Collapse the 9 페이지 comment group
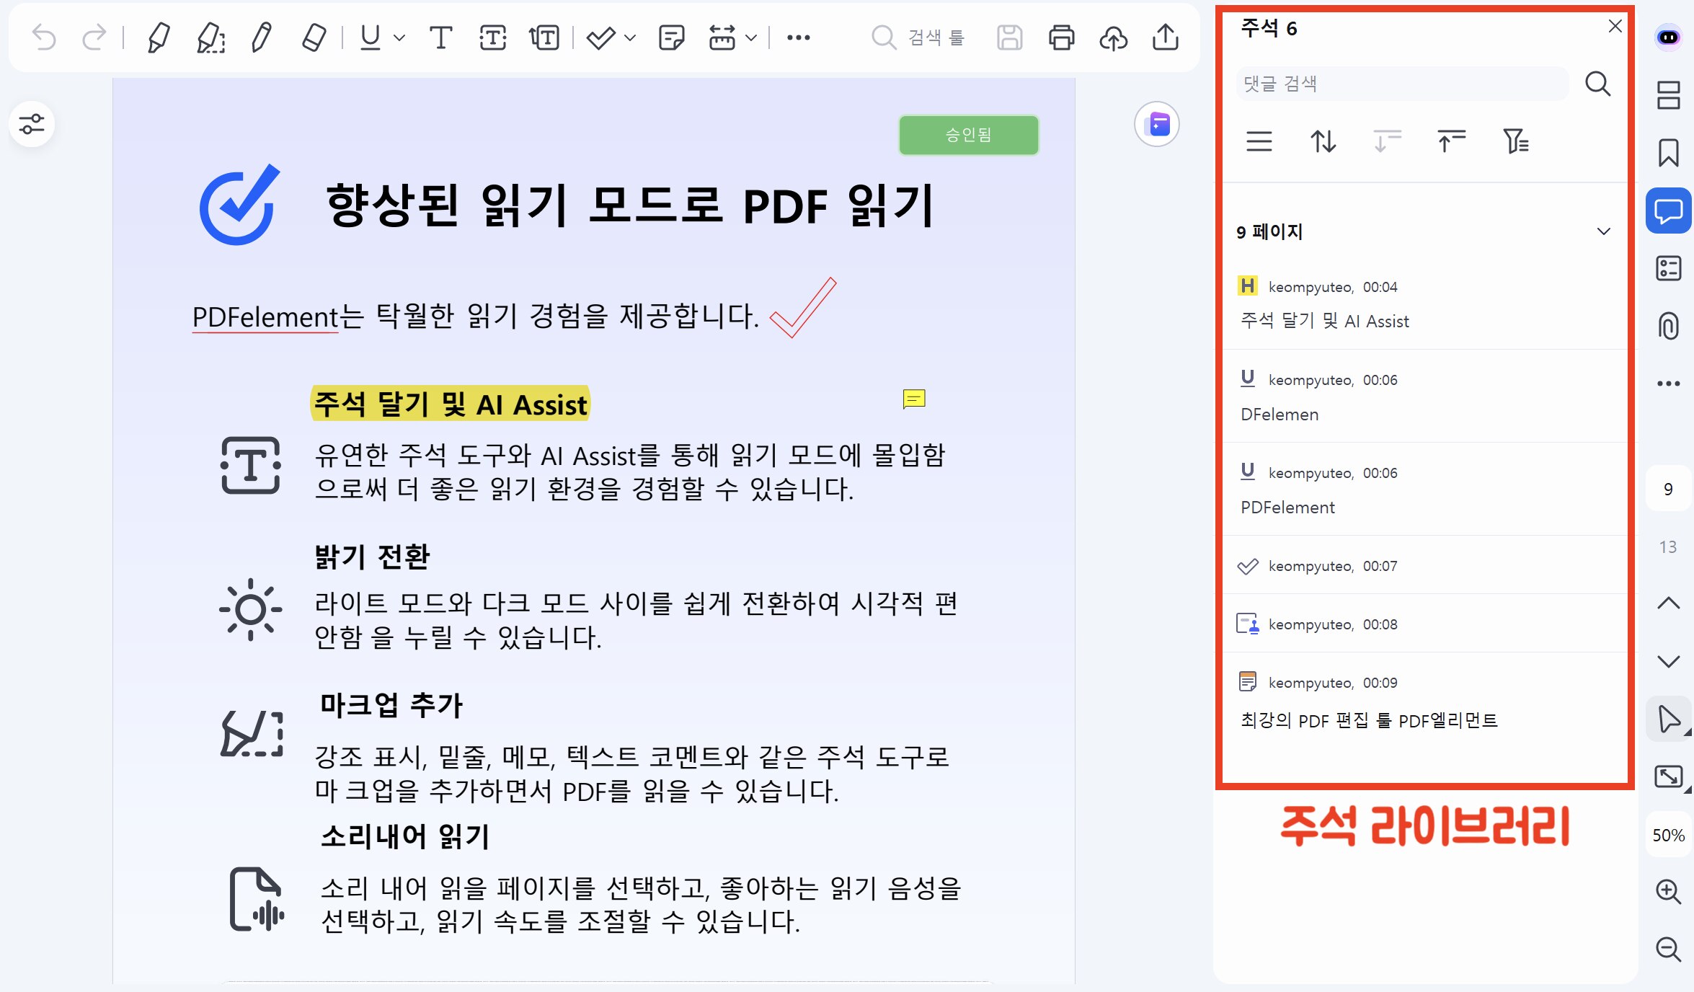1694x992 pixels. tap(1603, 231)
